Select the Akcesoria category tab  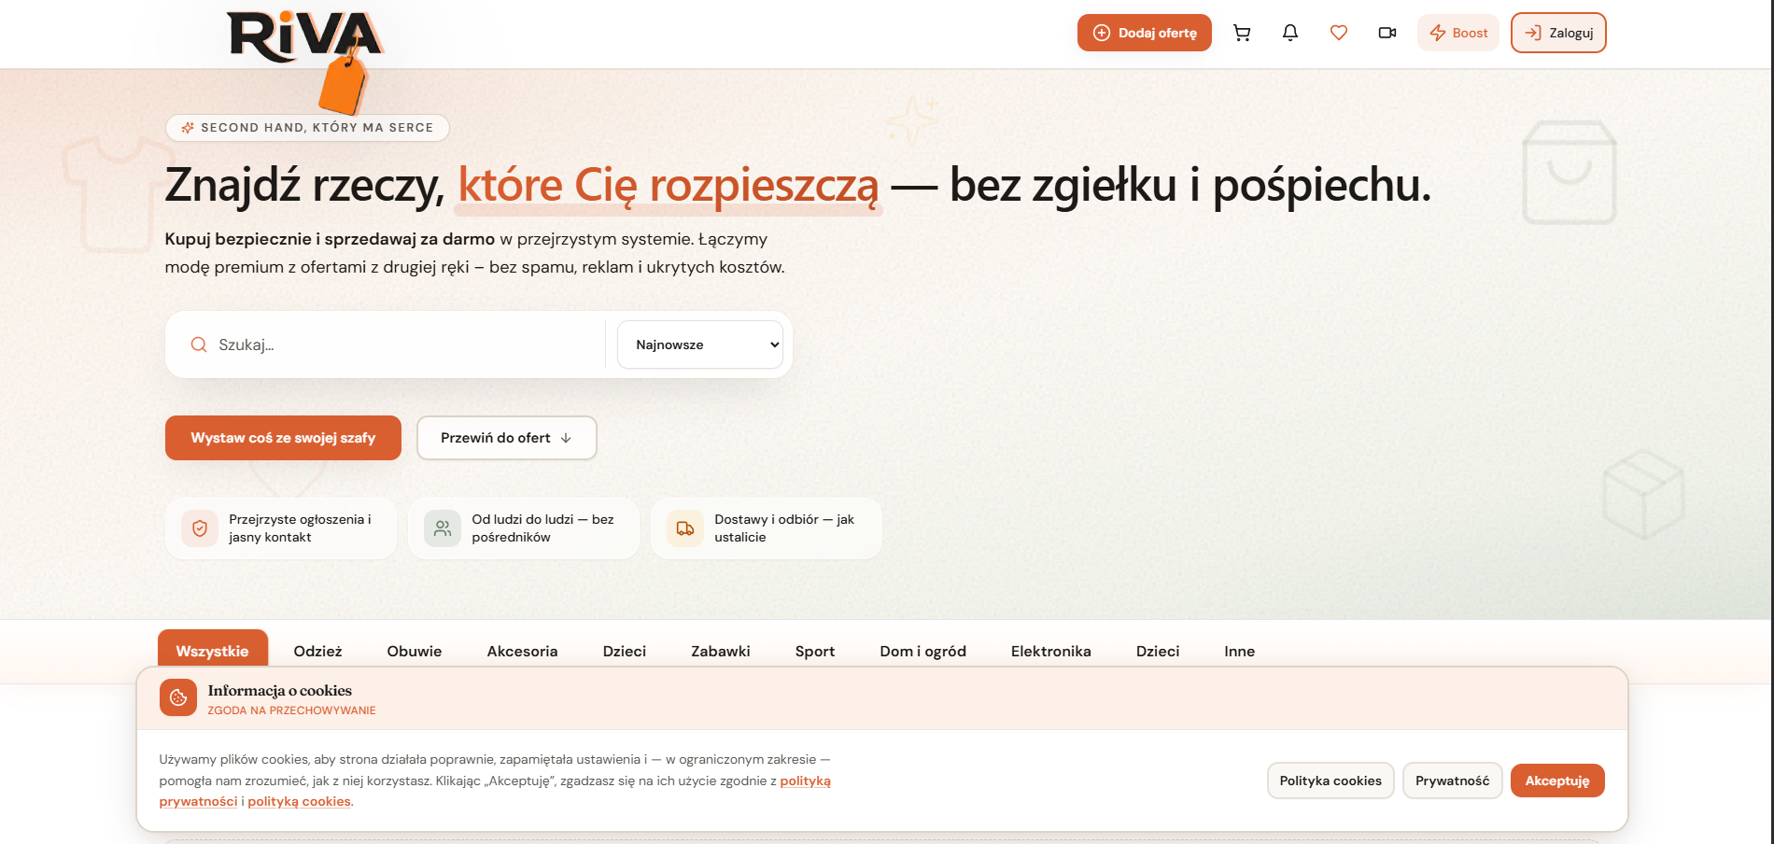click(523, 651)
